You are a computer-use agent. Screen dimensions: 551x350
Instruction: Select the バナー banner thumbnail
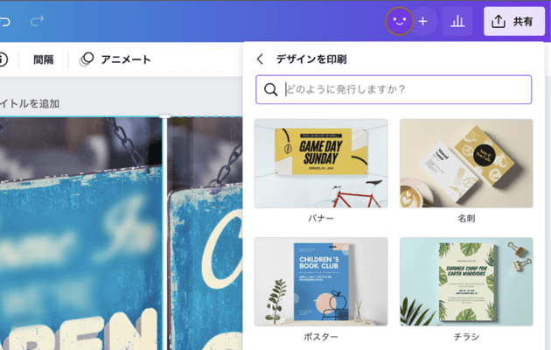pyautogui.click(x=321, y=164)
